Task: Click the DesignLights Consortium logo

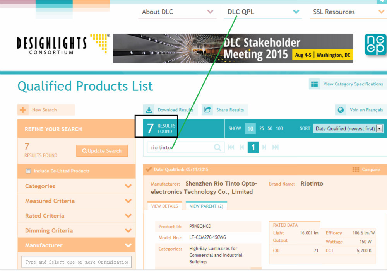Action: click(x=63, y=44)
